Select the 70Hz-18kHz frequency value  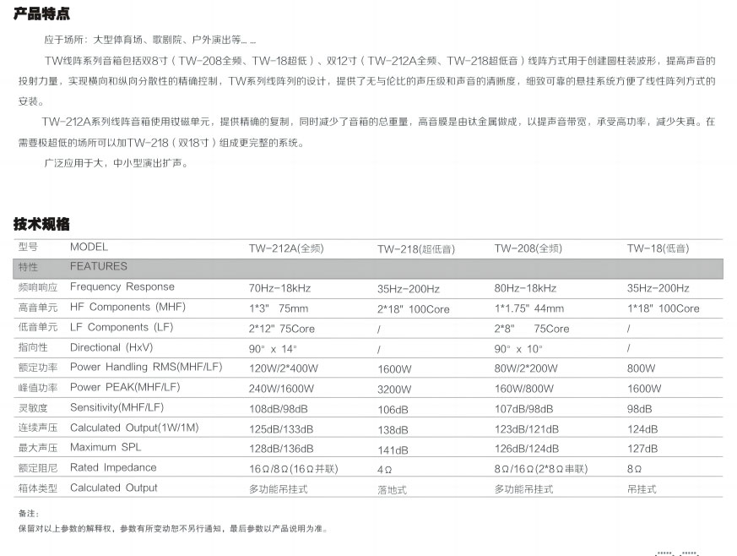pos(279,288)
